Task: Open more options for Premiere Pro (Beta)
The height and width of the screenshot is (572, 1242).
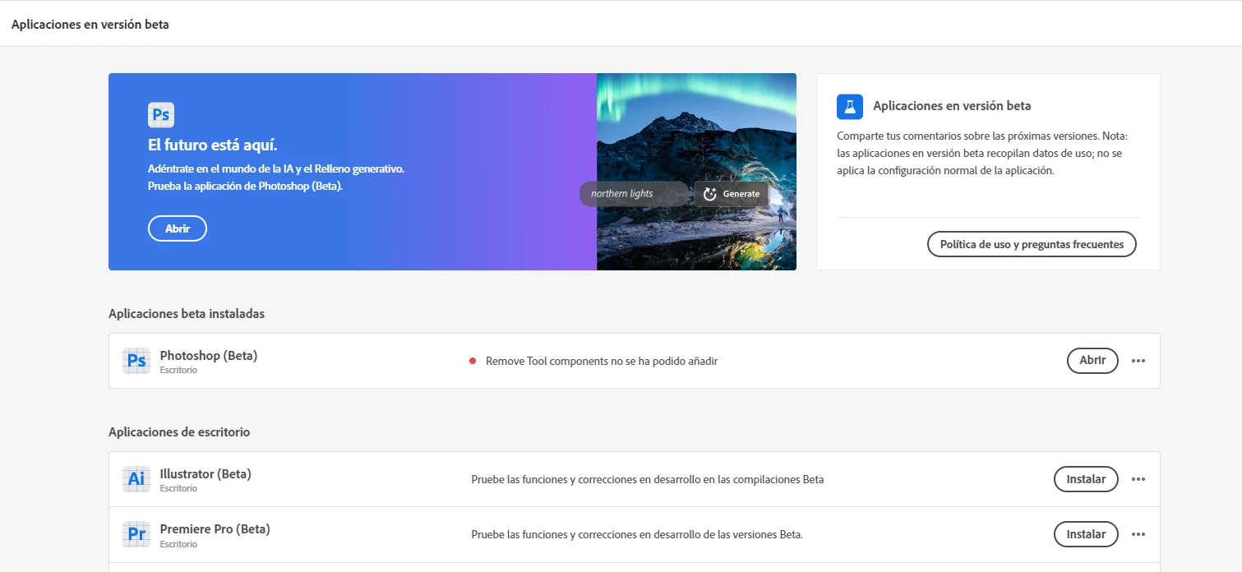Action: coord(1138,534)
